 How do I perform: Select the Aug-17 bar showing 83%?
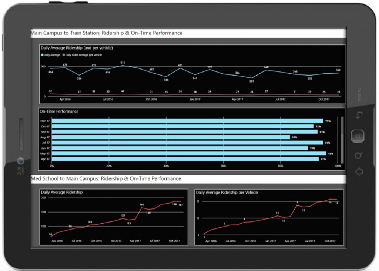coord(171,137)
